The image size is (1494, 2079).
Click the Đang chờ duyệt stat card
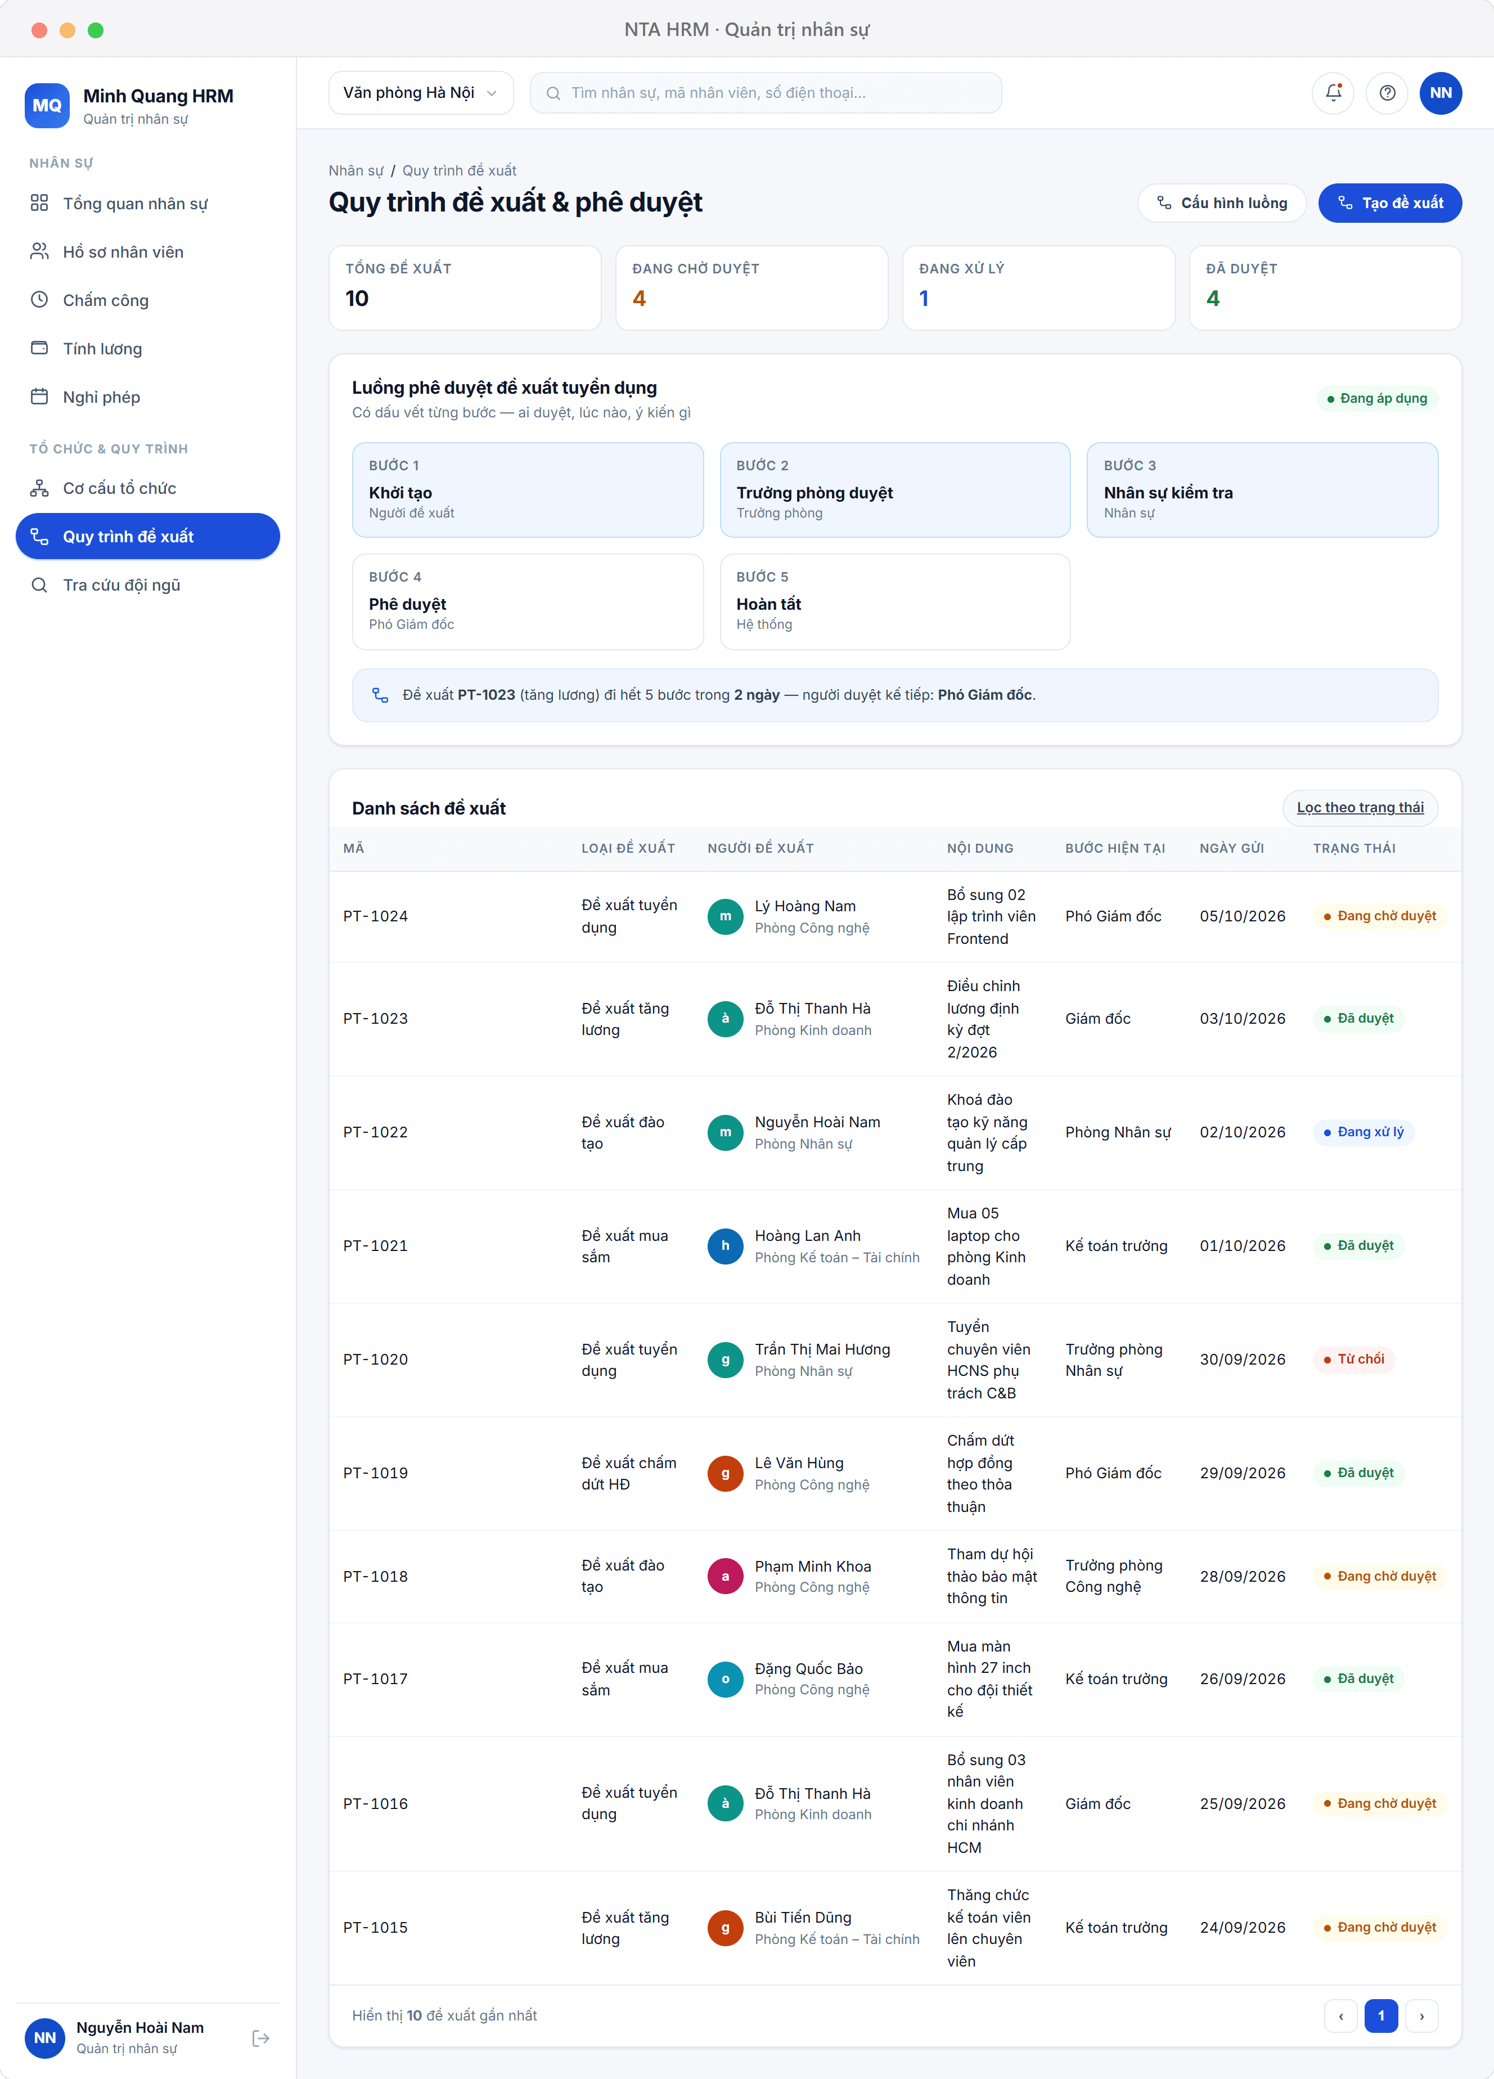(x=751, y=288)
